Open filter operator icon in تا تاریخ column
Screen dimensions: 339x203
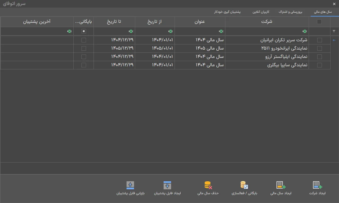[x=131, y=31]
